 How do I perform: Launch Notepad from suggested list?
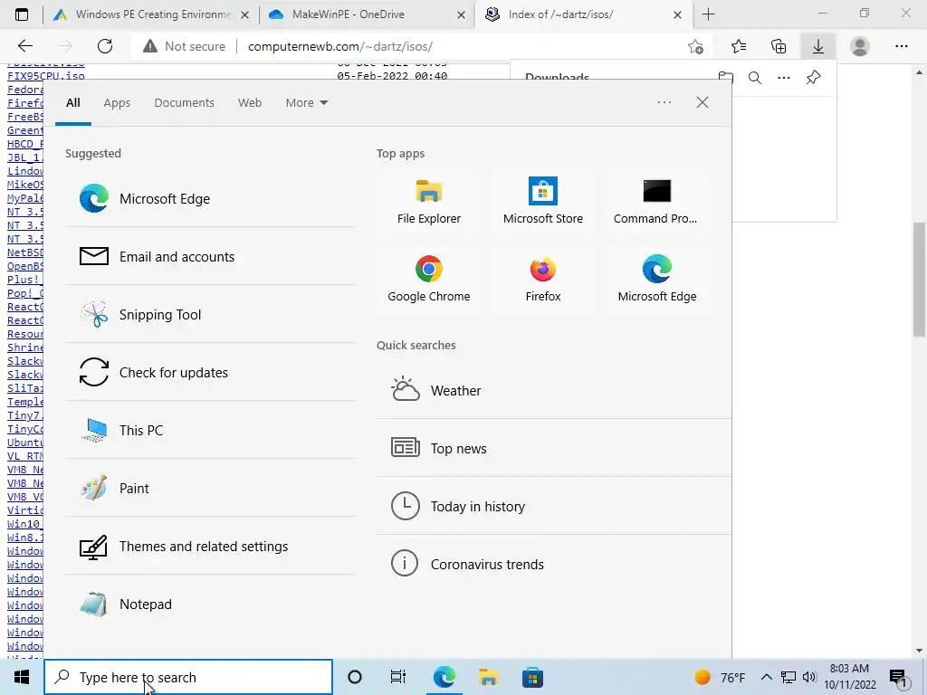point(210,604)
